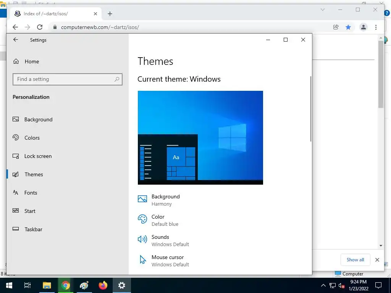Screen dimensions: 391x293
Task: Click the search magnifier in Find a setting
Action: (117, 79)
